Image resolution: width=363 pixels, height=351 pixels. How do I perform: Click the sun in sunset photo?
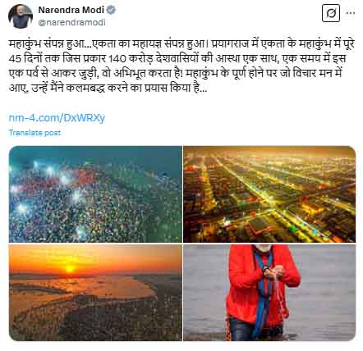[70, 268]
